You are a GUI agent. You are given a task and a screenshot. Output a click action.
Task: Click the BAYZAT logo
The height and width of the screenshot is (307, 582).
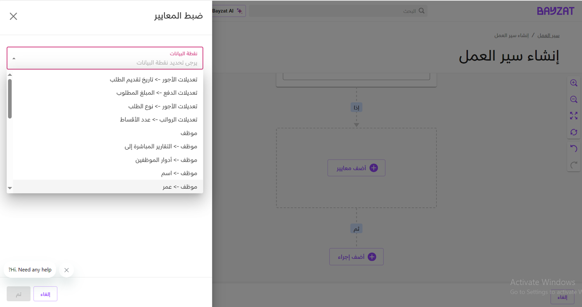(x=555, y=11)
